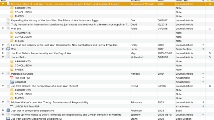This screenshot has width=214, height=120.
Task: Click ARGUMENTS note icon under Growing Edges
Action: [x=12, y=8]
